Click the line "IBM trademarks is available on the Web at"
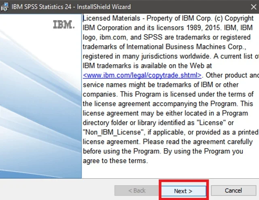 [x=147, y=66]
